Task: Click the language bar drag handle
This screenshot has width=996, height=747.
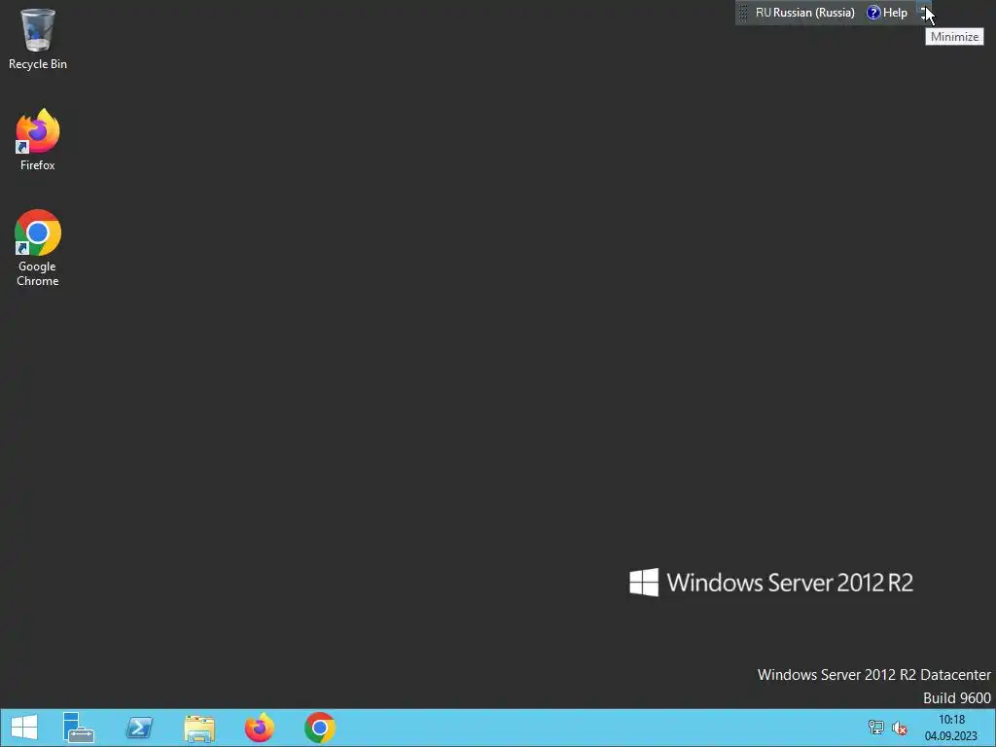Action: tap(743, 13)
